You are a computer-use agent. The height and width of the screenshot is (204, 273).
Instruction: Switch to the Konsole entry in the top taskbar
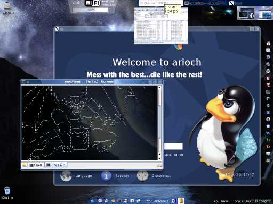click(x=206, y=3)
